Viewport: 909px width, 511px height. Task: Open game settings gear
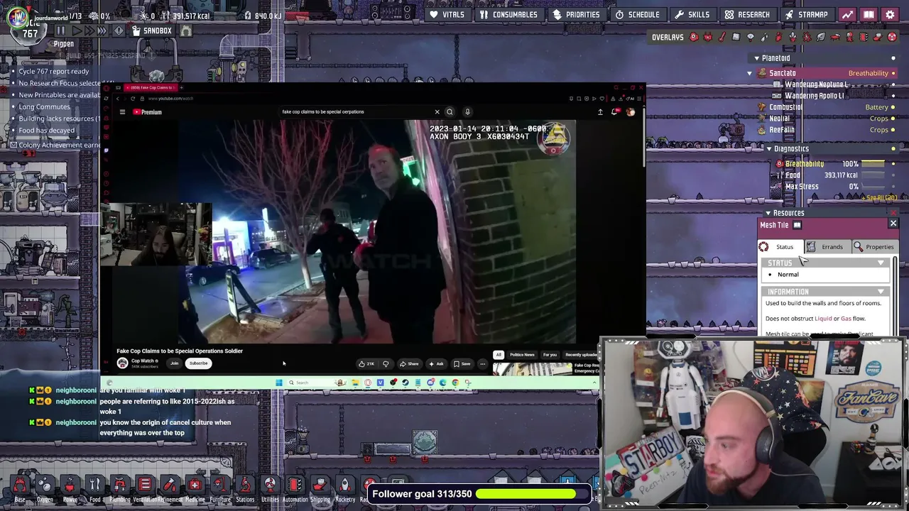890,14
